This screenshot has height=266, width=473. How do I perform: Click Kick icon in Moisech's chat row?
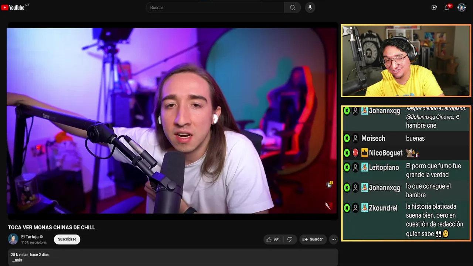[x=347, y=139]
